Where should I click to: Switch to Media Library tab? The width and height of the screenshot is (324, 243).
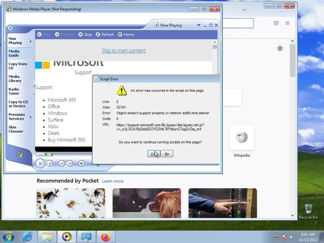(x=20, y=78)
